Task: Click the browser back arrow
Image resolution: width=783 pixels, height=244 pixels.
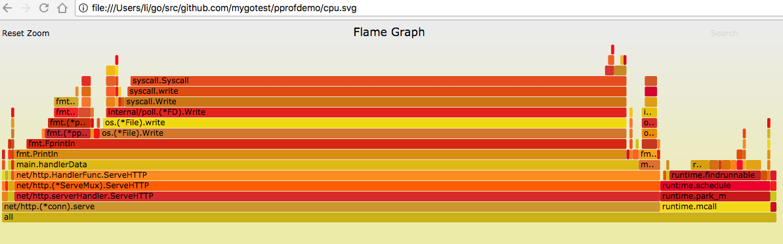Action: pos(7,8)
